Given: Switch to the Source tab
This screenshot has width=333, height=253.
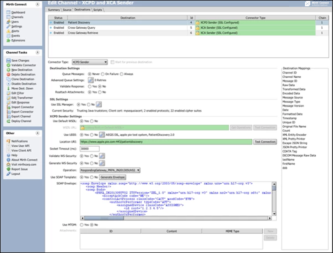Looking at the screenshot, I should tap(67, 10).
